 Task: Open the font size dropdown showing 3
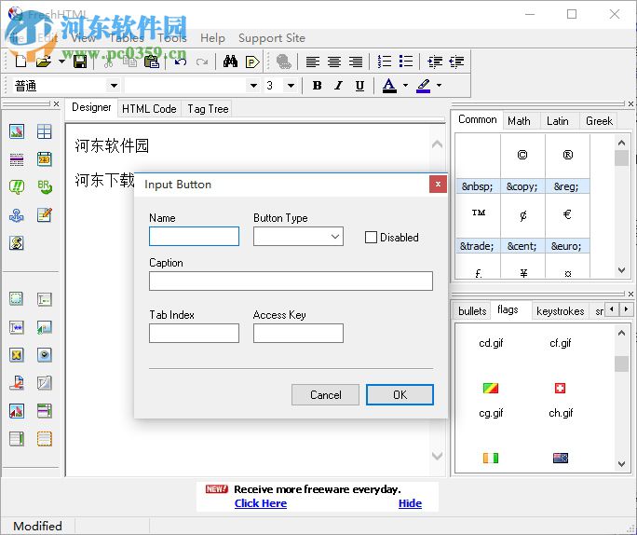(x=291, y=86)
